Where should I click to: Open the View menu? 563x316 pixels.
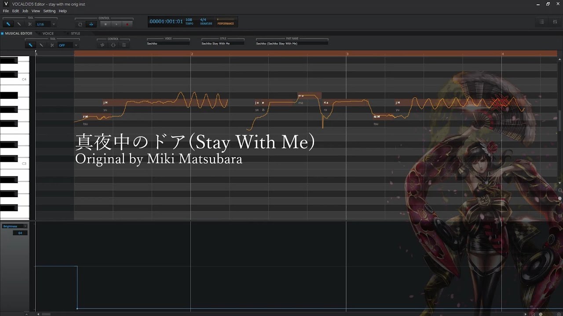(36, 11)
